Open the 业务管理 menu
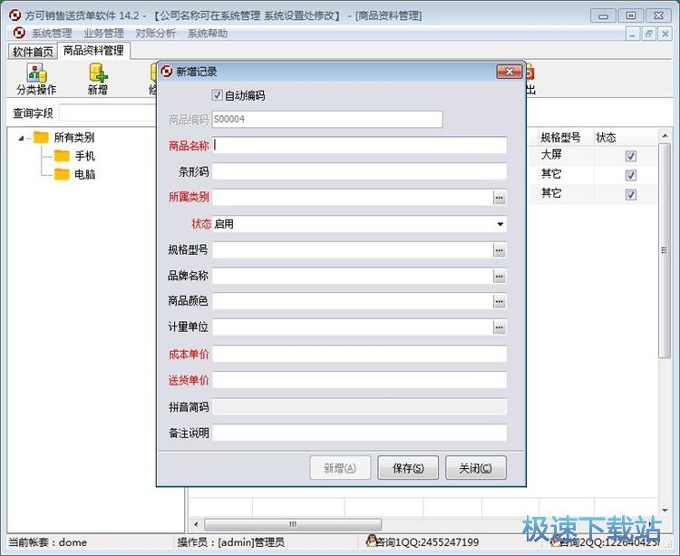 (x=103, y=34)
